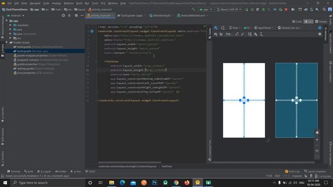Screen dimensions: 333x187
Task: Select gradle-wrapper.properties file
Action: click(41, 56)
